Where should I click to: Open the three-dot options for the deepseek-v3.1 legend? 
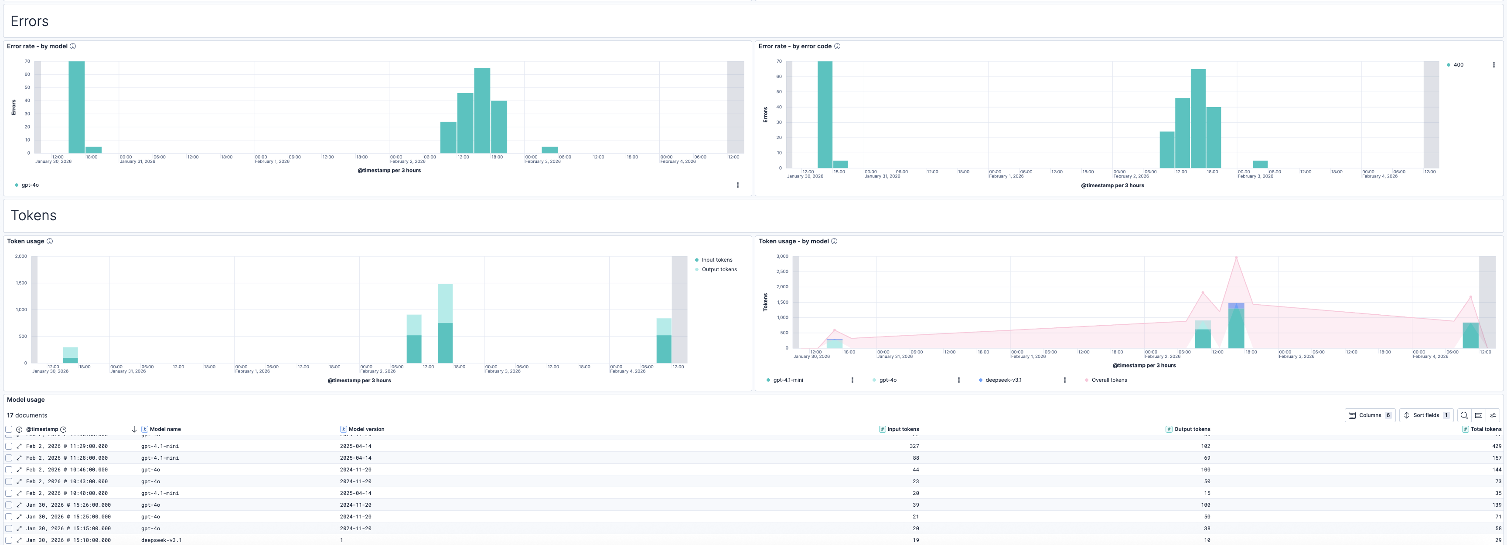coord(1065,380)
